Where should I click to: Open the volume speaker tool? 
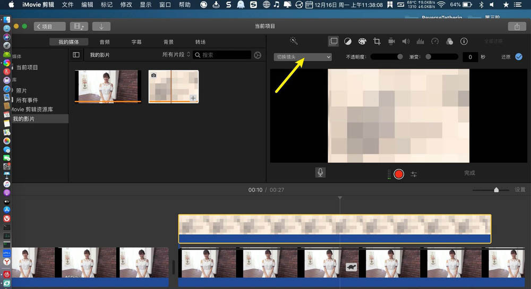pyautogui.click(x=406, y=41)
